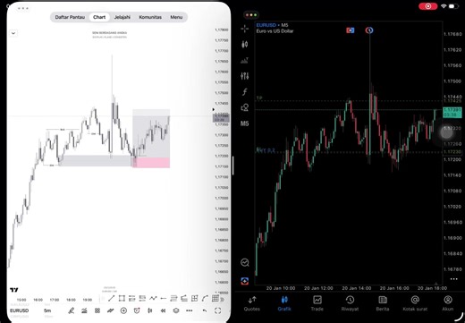
Task: Open the indicators f icon
Action: (245, 92)
